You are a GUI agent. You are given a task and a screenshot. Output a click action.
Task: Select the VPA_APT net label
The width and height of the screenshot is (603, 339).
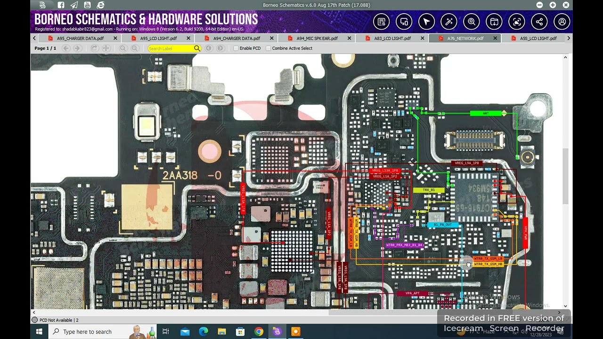[x=412, y=293]
